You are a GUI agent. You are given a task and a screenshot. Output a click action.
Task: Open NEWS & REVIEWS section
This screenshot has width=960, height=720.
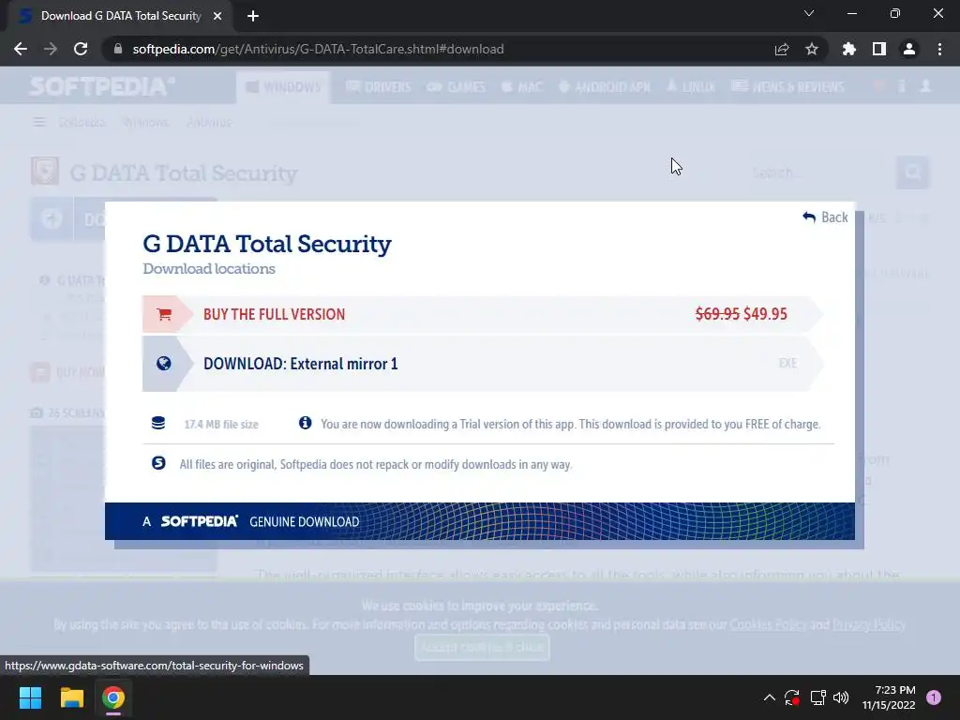point(787,87)
